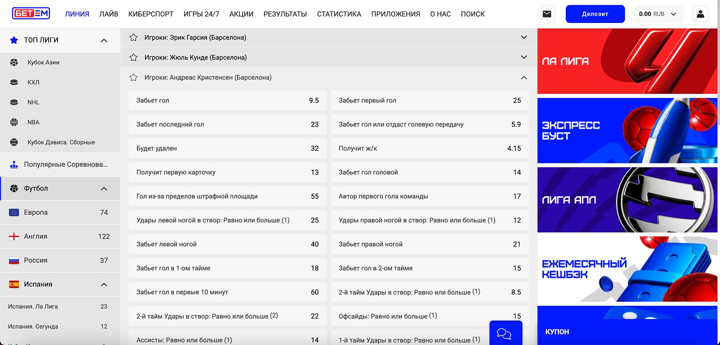
Task: Open the 0.00 RUB balance dropdown
Action: click(x=658, y=14)
